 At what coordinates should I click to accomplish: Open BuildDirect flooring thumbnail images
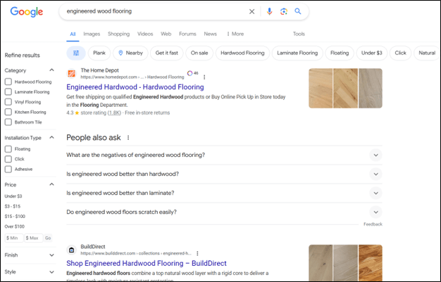[345, 263]
